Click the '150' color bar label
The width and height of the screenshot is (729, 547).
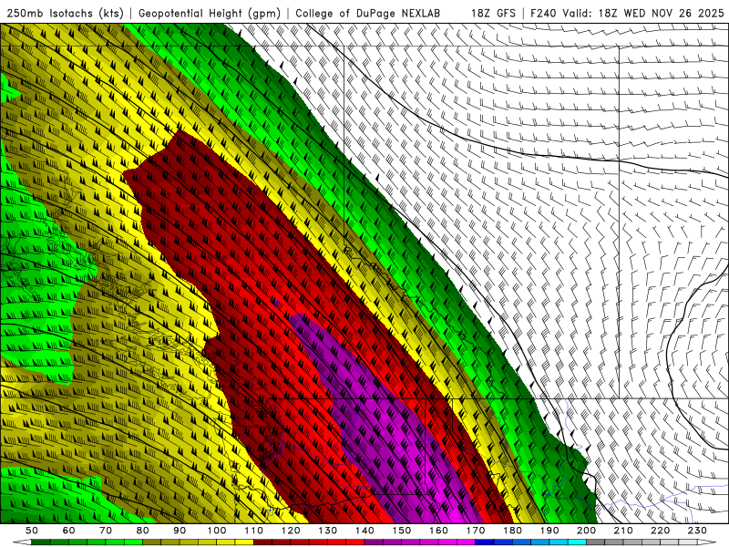coord(402,531)
